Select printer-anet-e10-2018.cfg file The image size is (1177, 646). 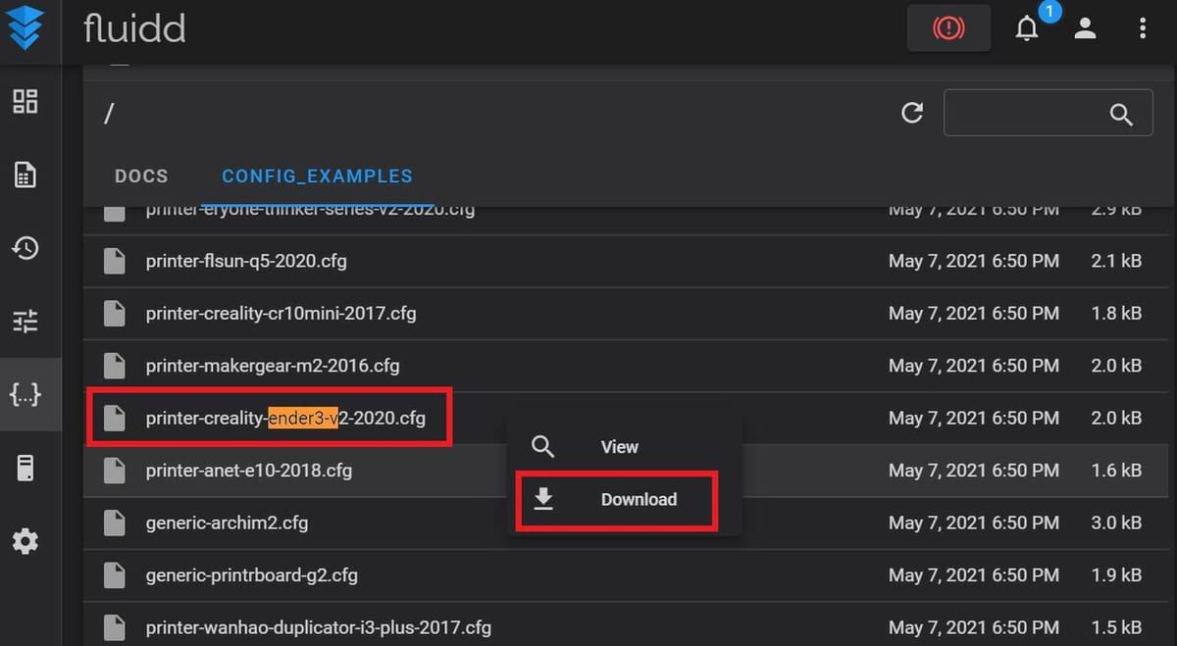pyautogui.click(x=248, y=471)
